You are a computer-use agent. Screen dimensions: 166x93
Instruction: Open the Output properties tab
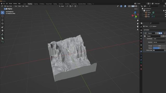click(141, 33)
